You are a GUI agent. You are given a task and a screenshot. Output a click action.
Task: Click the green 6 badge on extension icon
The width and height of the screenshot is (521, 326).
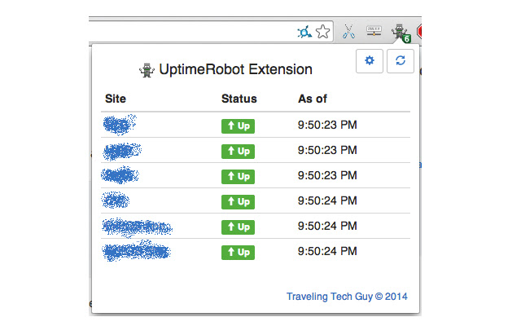coord(407,39)
